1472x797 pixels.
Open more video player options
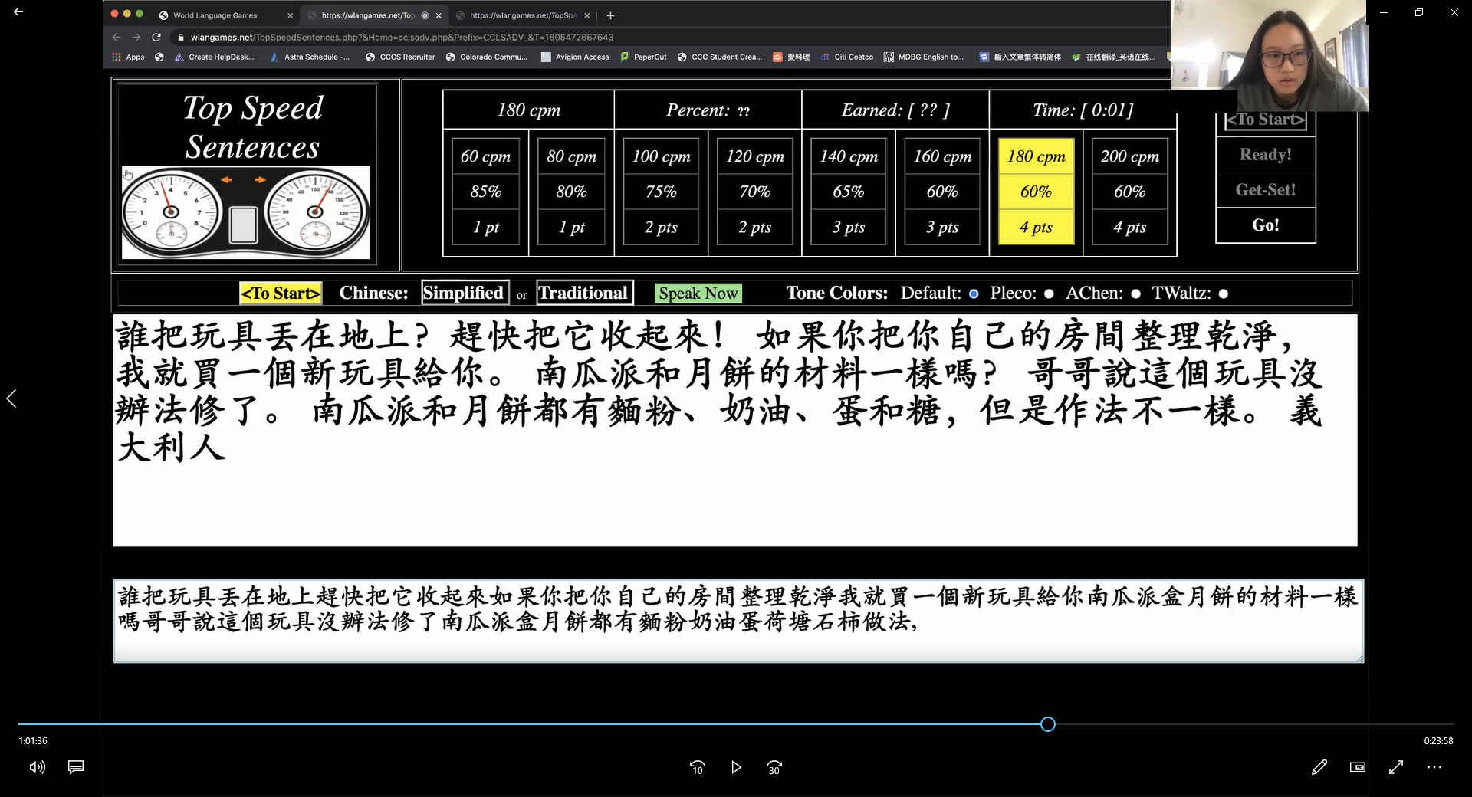[x=1434, y=767]
